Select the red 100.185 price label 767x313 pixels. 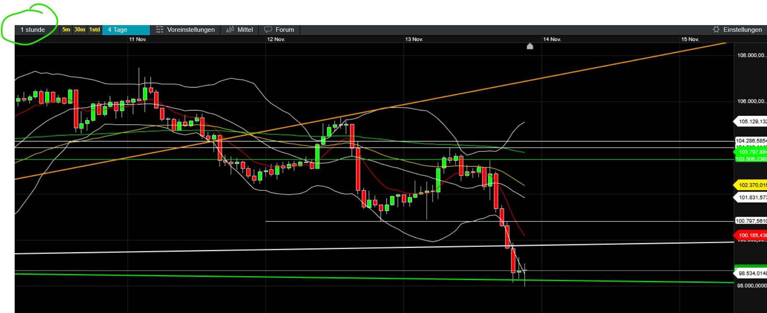click(751, 235)
